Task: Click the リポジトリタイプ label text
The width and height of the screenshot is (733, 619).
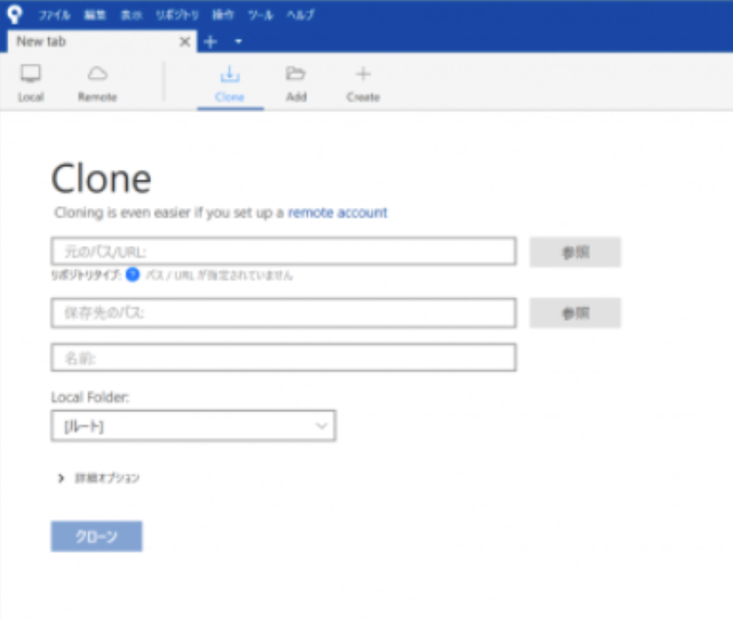Action: point(87,276)
